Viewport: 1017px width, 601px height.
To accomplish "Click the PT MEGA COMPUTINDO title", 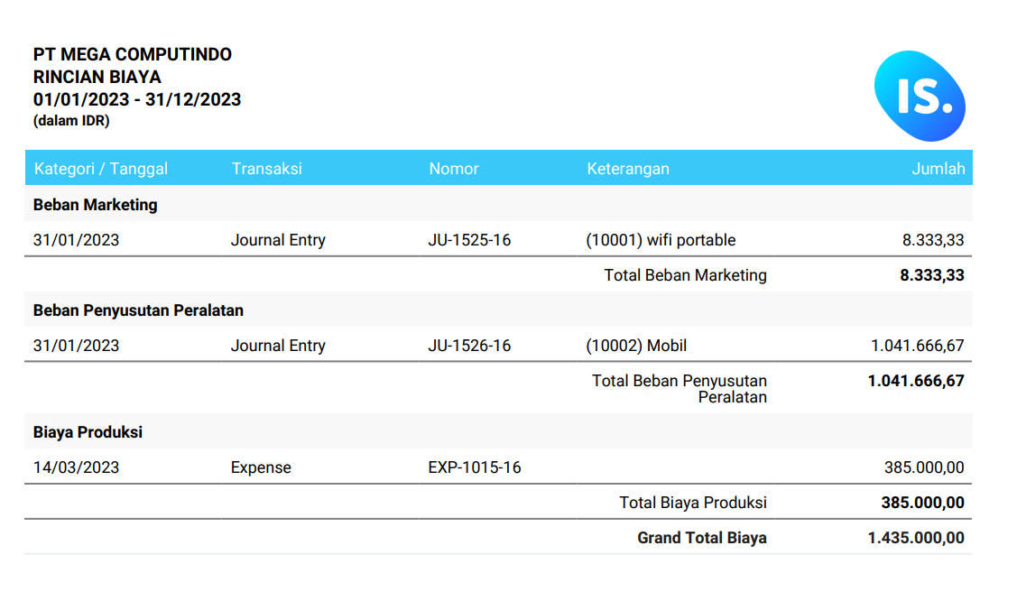I will pos(133,54).
